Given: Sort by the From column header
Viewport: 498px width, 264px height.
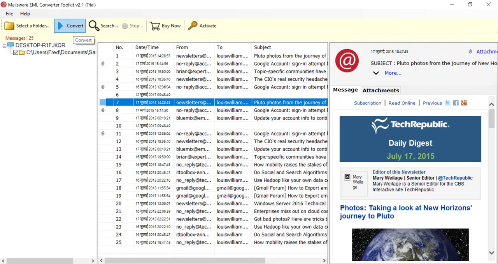Looking at the screenshot, I should pos(194,47).
